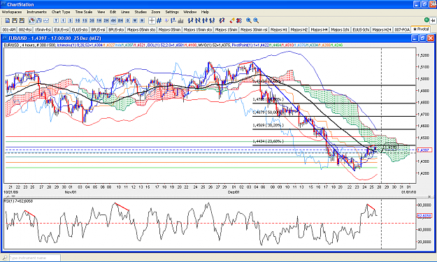Screen dimensions: 437x262
Task: Switch to the BPUS-sto workspace tab
Action: (x=116, y=29)
